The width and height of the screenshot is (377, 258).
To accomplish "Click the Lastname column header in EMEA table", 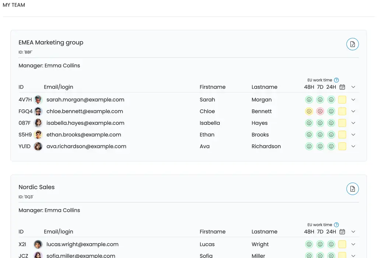I will 264,87.
